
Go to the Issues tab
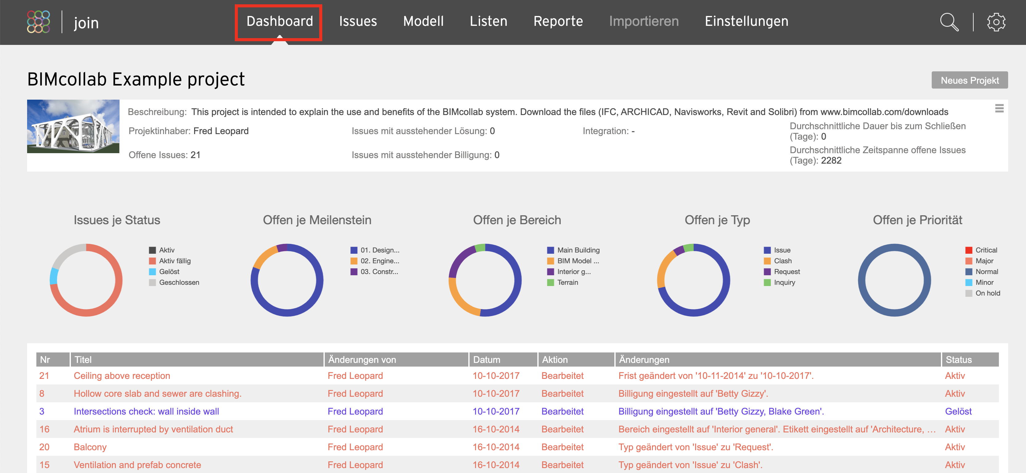(358, 21)
